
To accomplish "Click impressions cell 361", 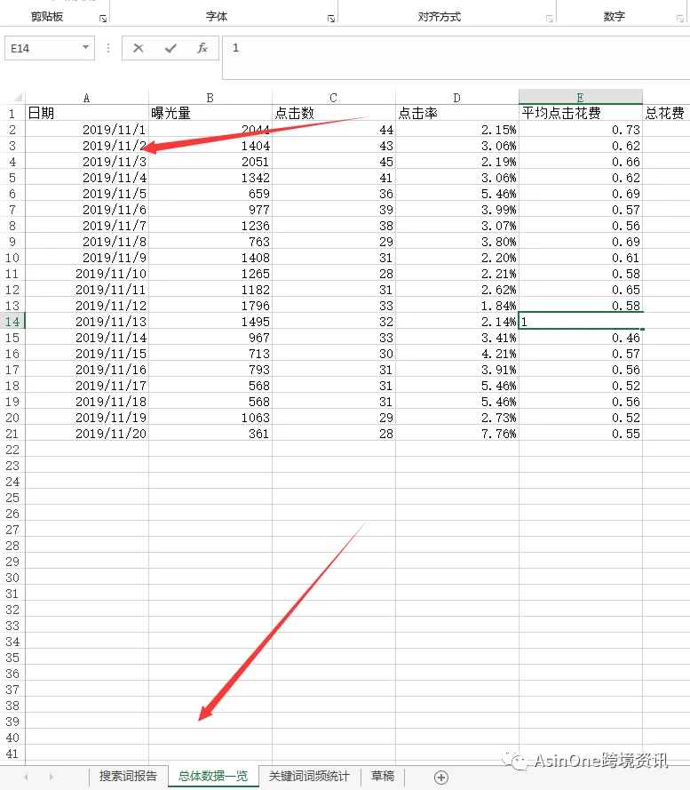I will tap(210, 434).
